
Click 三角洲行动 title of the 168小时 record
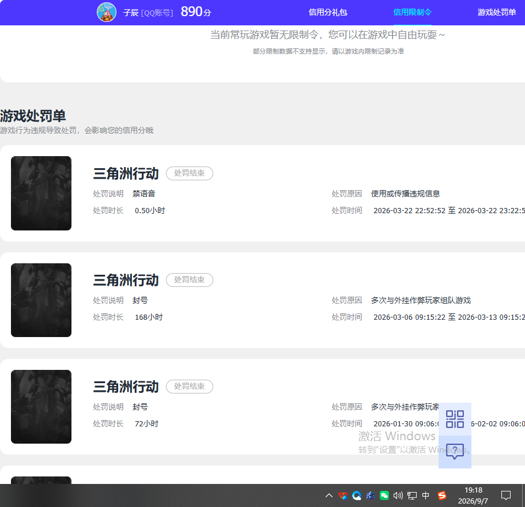126,280
